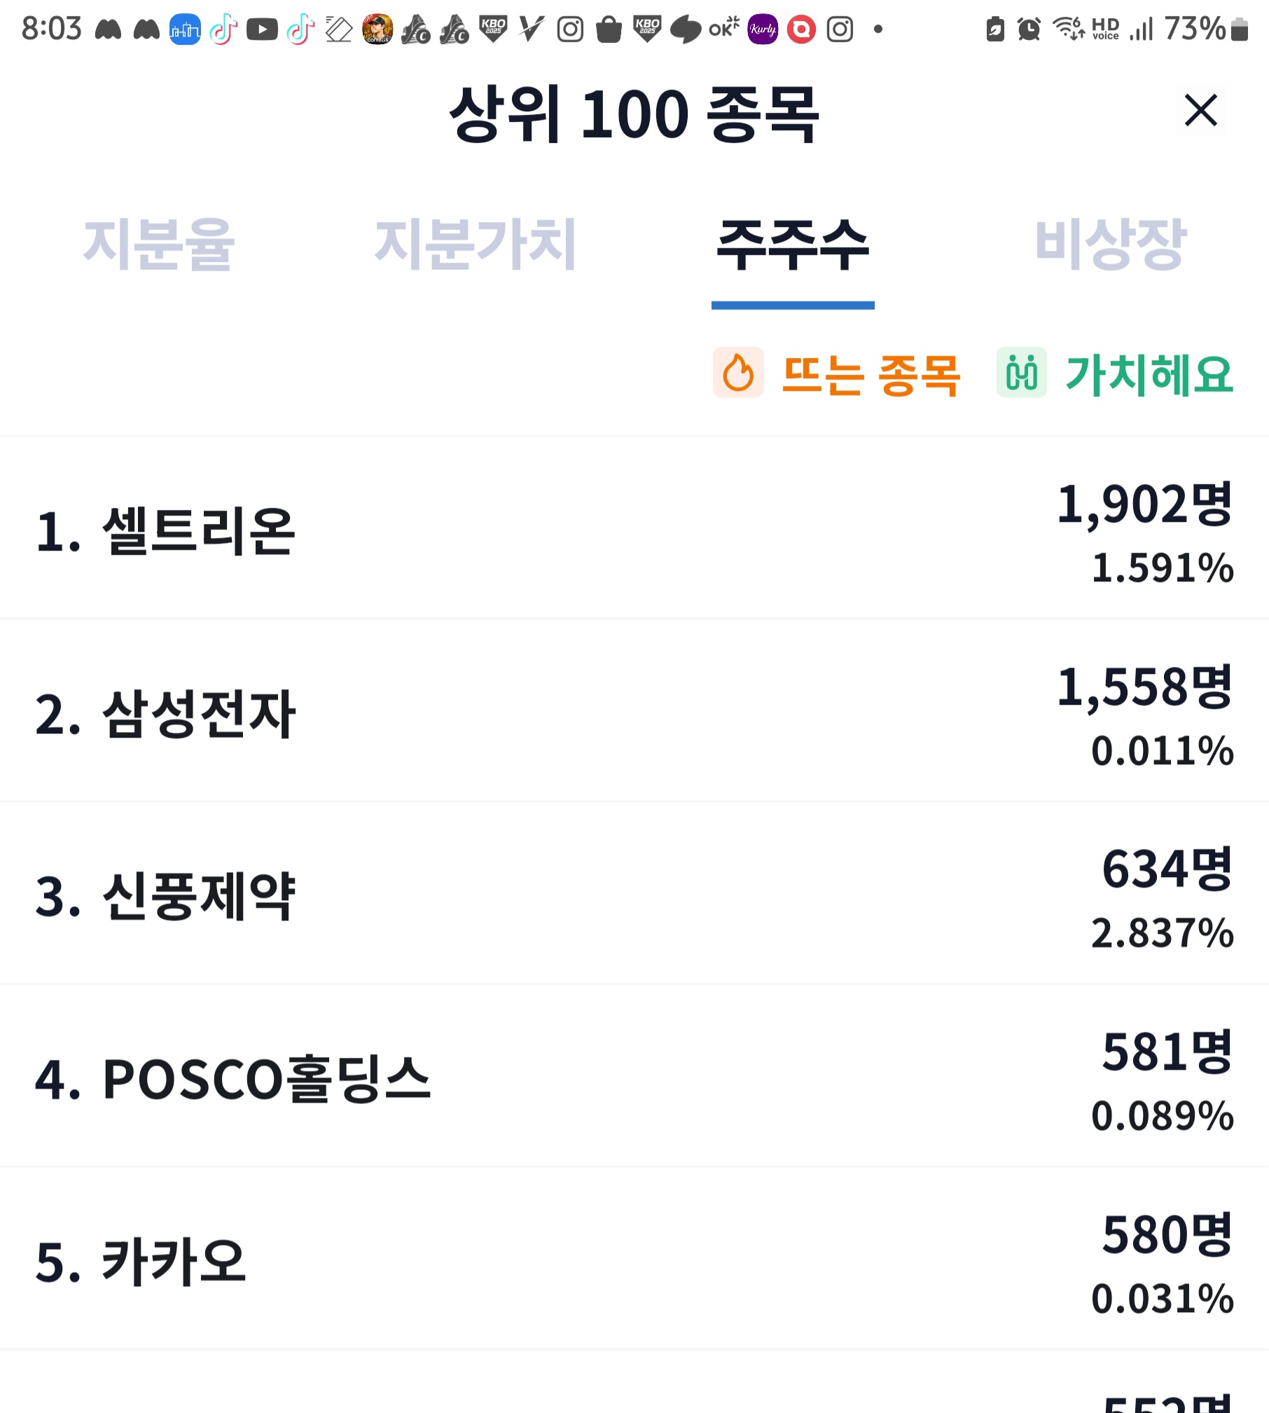Switch to the 지분가치 tab
This screenshot has width=1269, height=1413.
tap(476, 244)
